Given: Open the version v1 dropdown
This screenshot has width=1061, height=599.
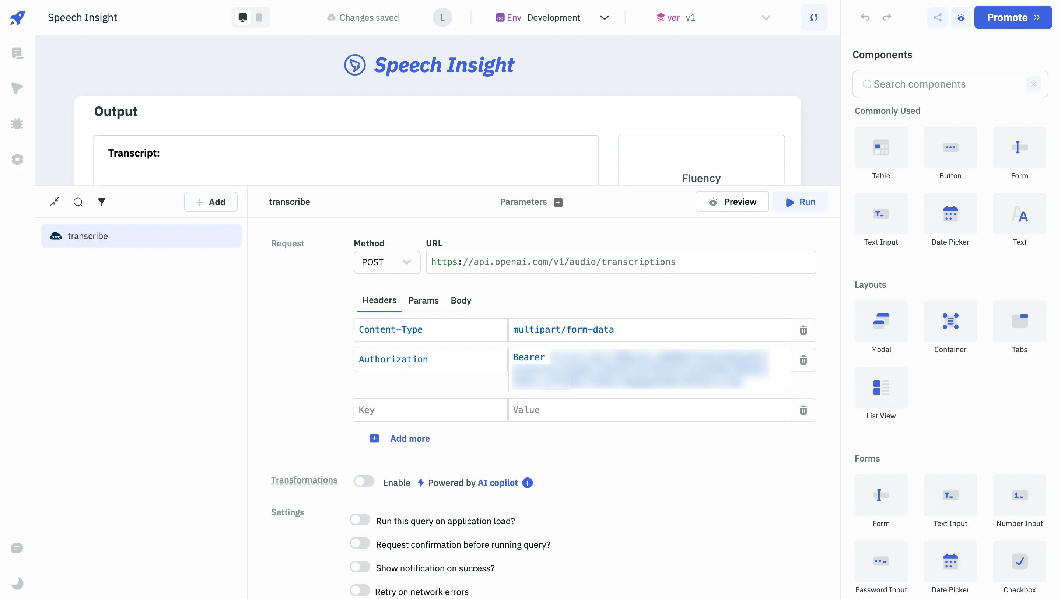Looking at the screenshot, I should tap(766, 17).
